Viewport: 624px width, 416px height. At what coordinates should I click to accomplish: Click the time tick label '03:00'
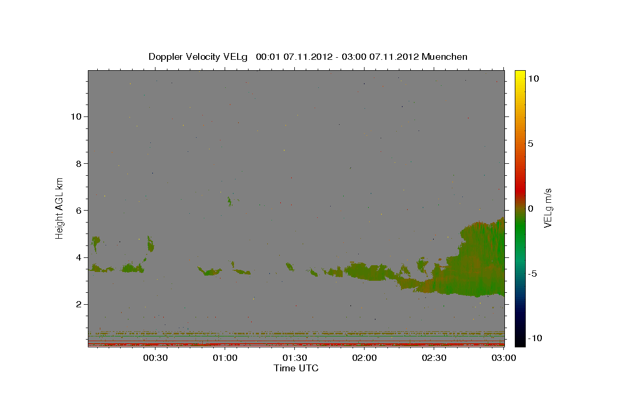point(504,358)
